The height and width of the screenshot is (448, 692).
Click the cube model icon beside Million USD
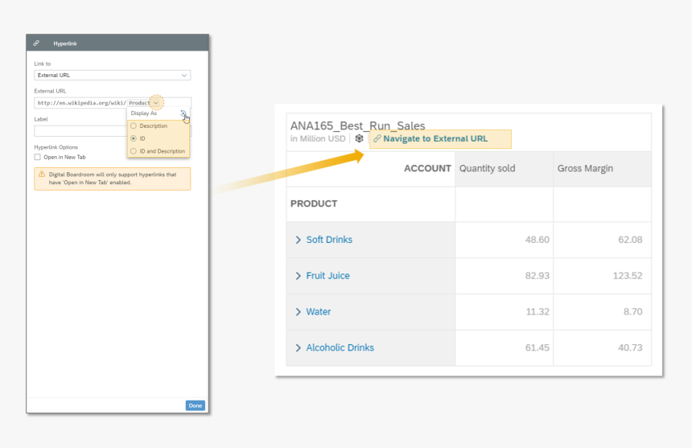click(x=359, y=139)
